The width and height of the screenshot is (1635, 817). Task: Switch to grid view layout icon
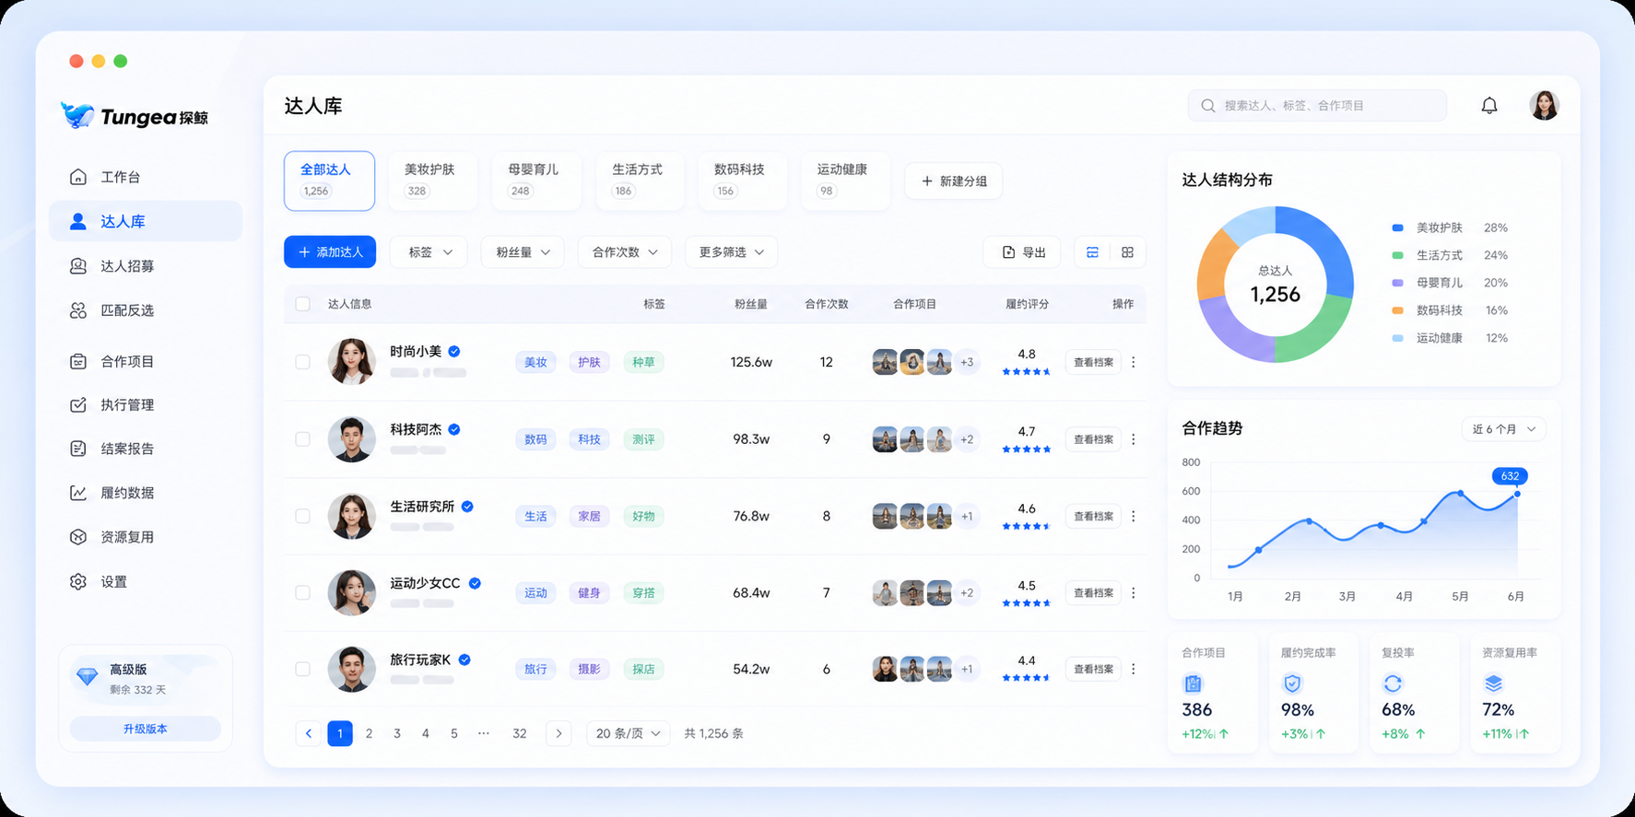(x=1127, y=252)
